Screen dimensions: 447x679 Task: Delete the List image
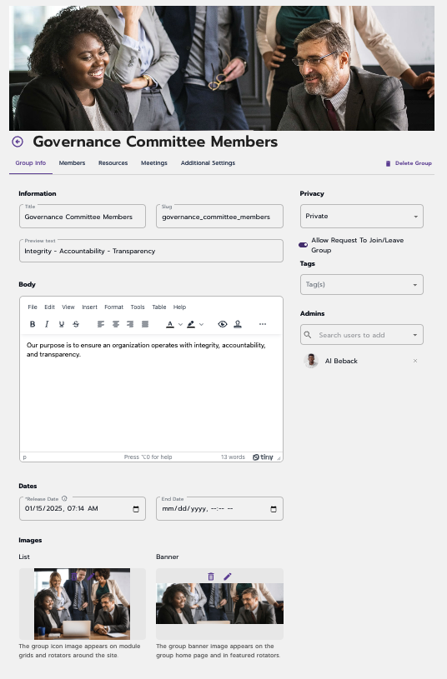74,577
